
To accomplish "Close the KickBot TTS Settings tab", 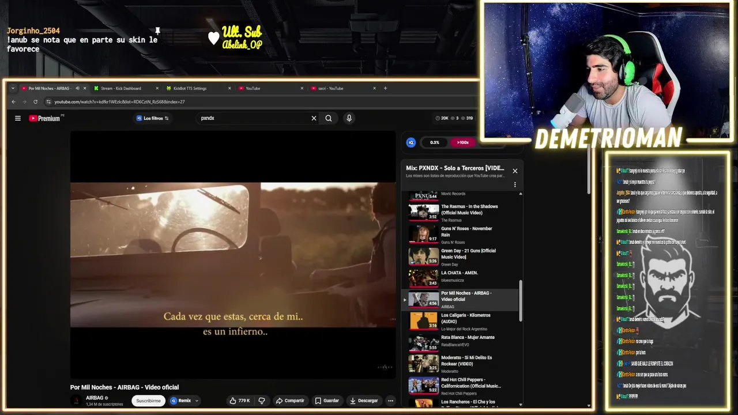I will 229,88.
